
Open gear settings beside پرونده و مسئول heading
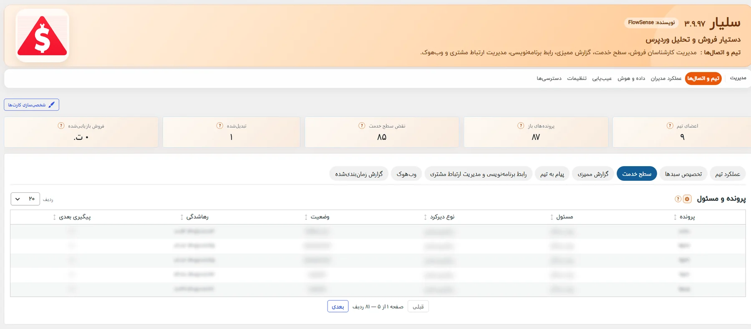pos(687,199)
